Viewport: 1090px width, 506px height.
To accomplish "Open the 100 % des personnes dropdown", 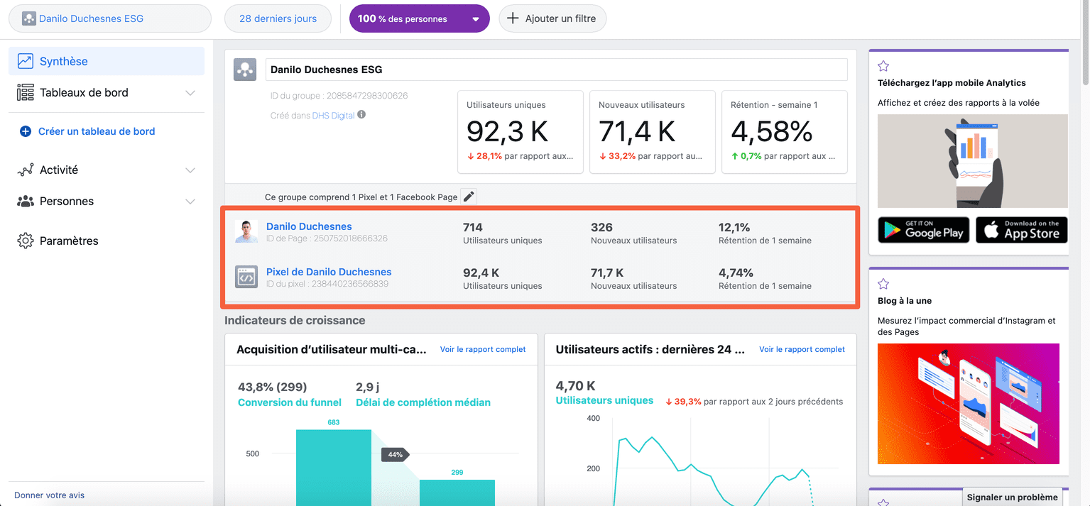I will click(420, 18).
